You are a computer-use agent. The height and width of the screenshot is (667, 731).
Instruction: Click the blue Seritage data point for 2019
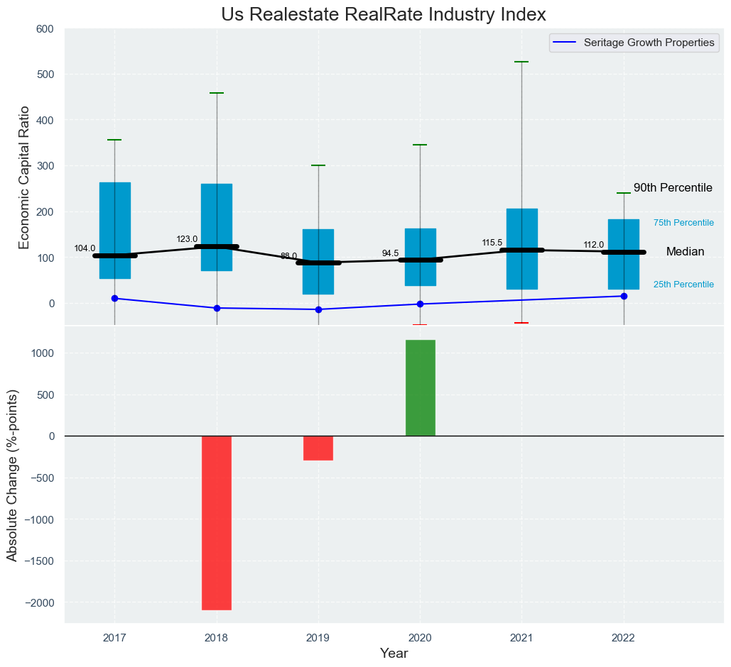[318, 309]
